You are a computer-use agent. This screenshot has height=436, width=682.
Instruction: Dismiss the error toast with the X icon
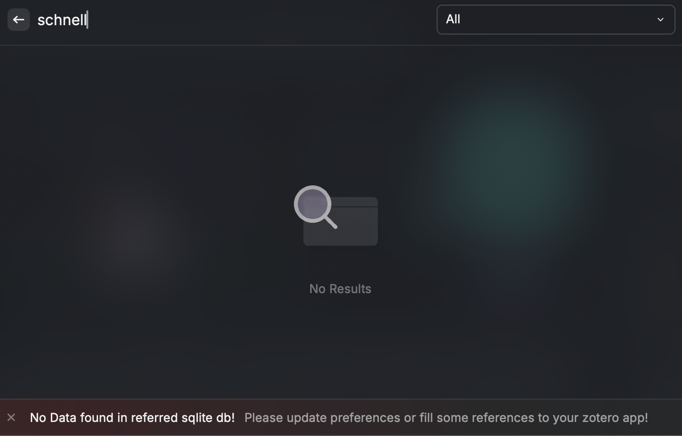tap(11, 417)
